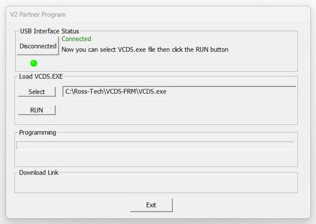Click empty space below the Programming progress bar
The image size is (316, 224).
tap(156, 158)
